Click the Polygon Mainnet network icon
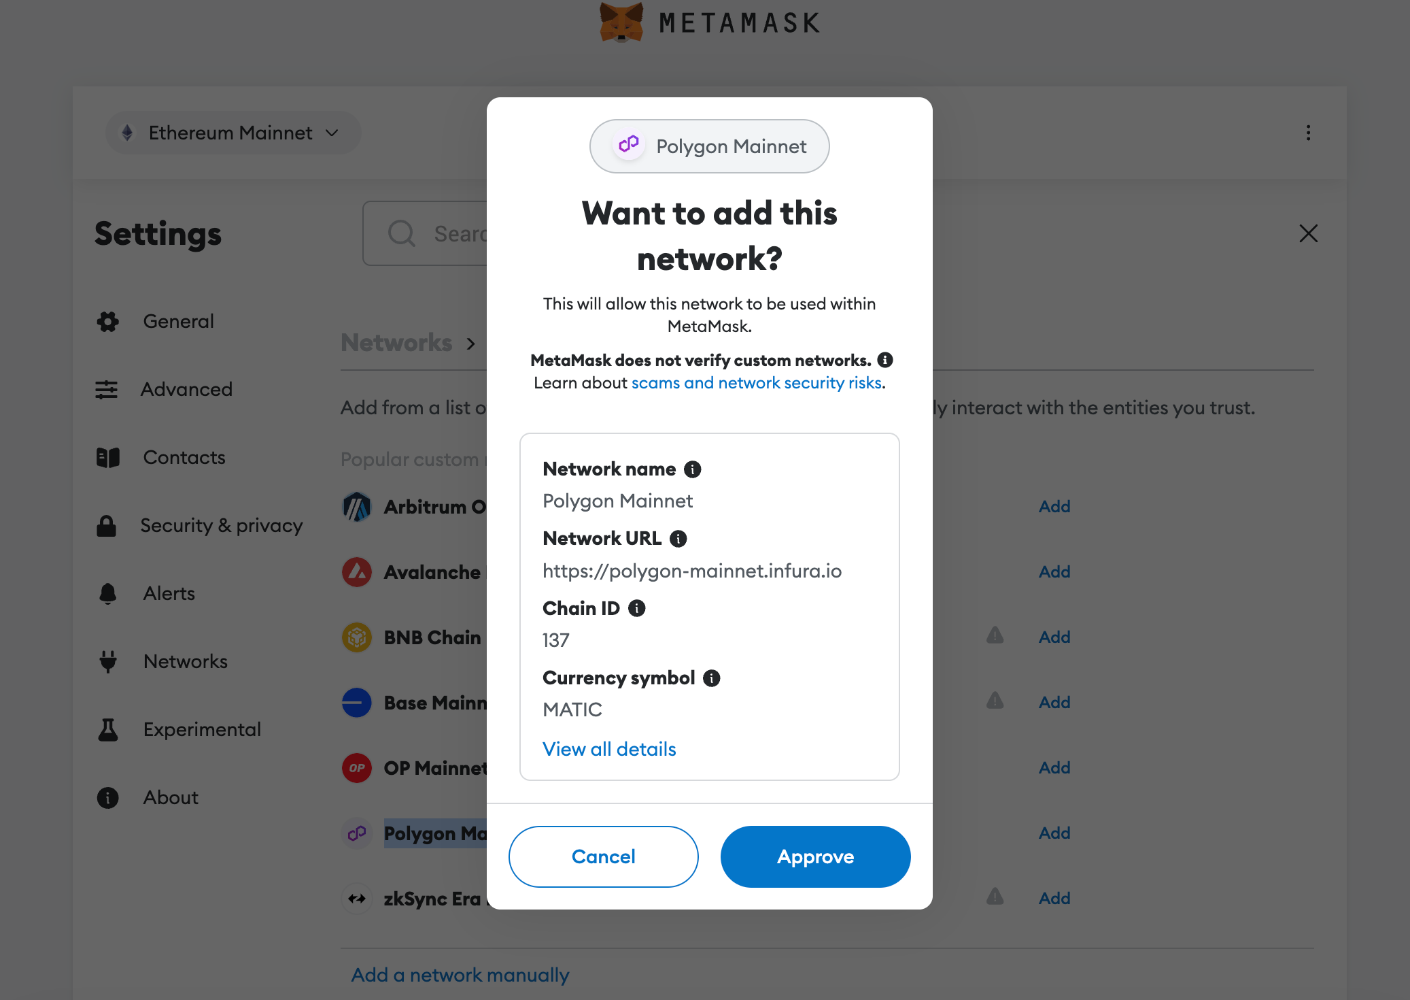Screen dimensions: 1410x1000 coord(630,146)
